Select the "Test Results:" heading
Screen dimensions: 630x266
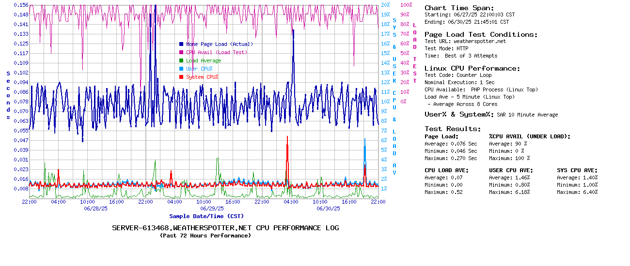[x=453, y=129]
